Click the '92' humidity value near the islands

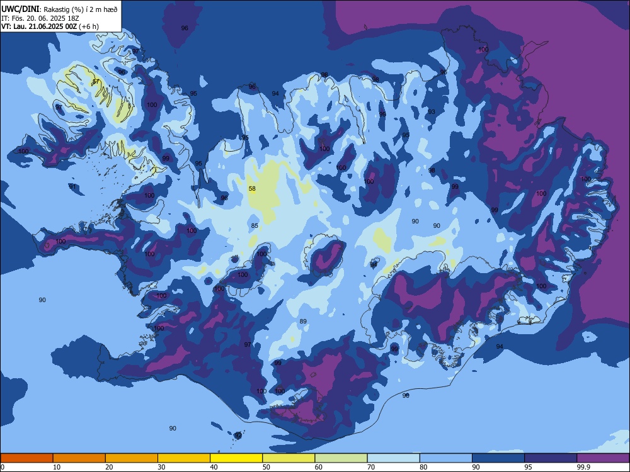(238, 435)
